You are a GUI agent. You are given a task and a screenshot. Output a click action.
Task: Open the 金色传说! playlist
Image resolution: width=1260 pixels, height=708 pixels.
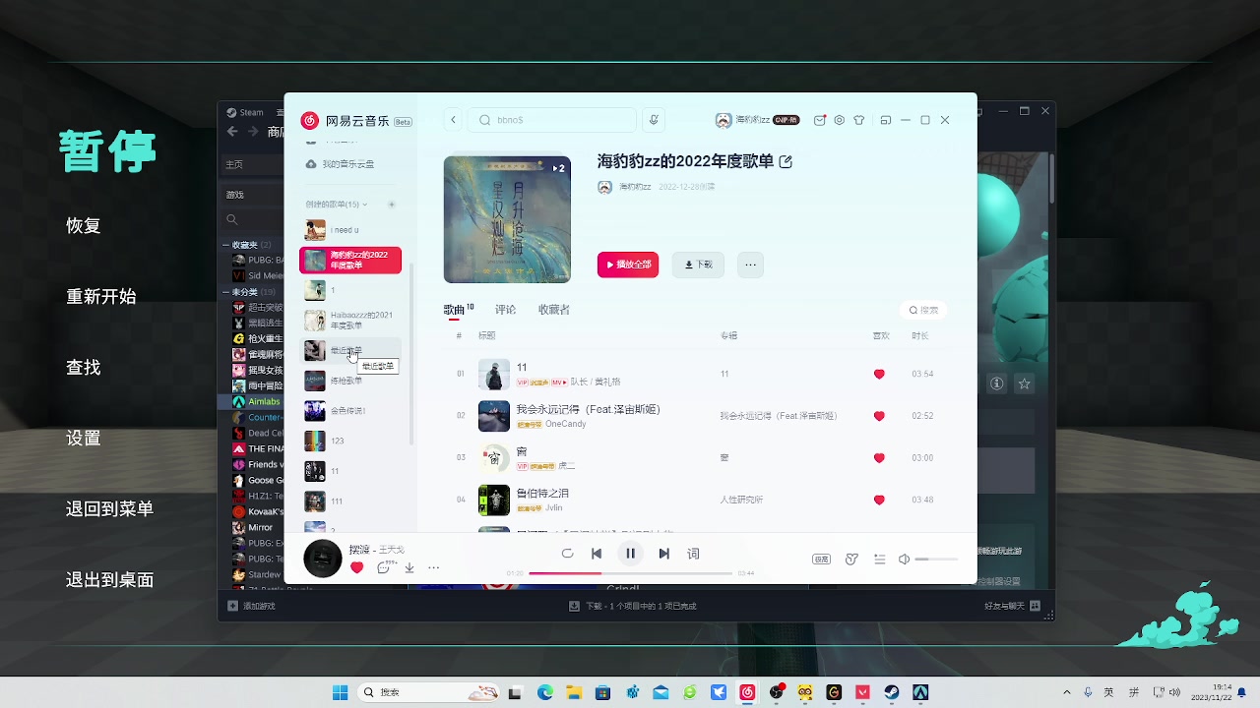coord(350,410)
